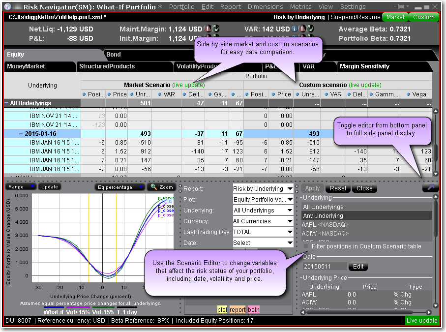Click the Zoom magnifier button on chart
This screenshot has height=332, width=446.
coord(162,187)
